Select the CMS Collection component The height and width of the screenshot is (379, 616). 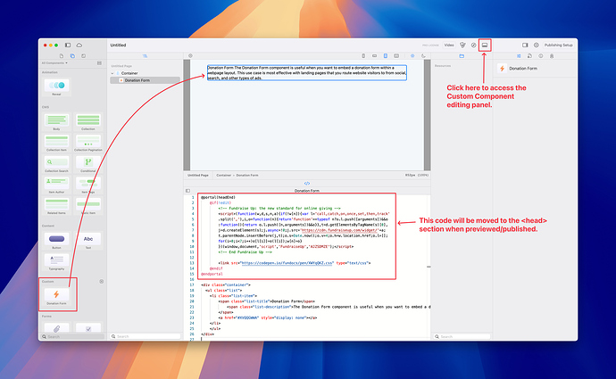88,121
